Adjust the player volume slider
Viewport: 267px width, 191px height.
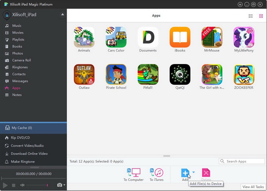tap(37, 185)
